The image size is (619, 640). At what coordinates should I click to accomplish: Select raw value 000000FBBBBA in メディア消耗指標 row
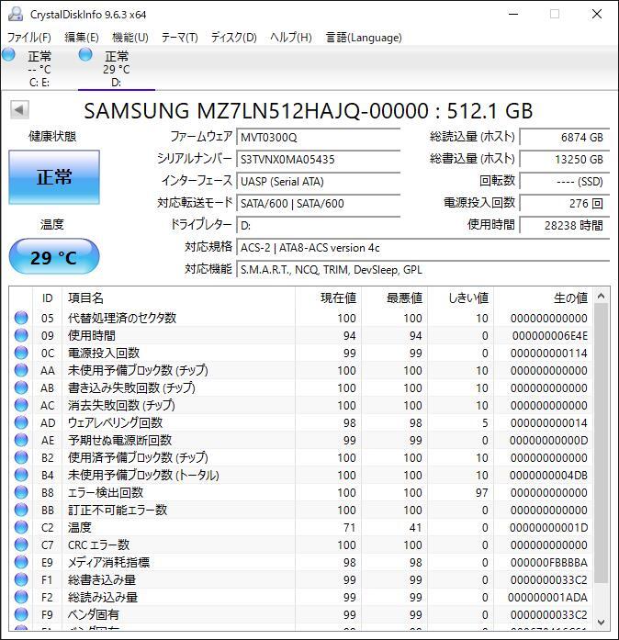click(549, 563)
